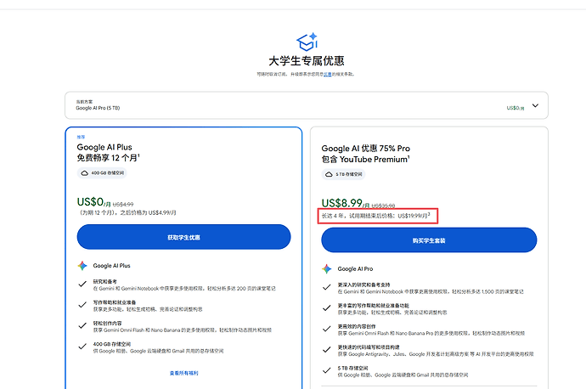
Task: Click the 购买学生套装 button
Action: [x=429, y=240]
